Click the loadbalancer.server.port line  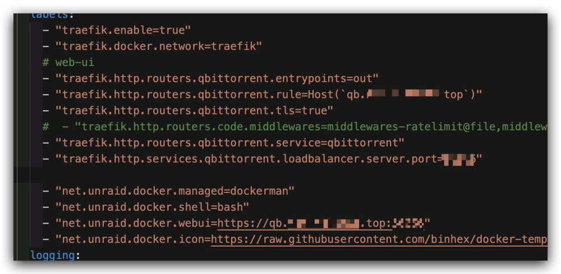tap(262, 159)
